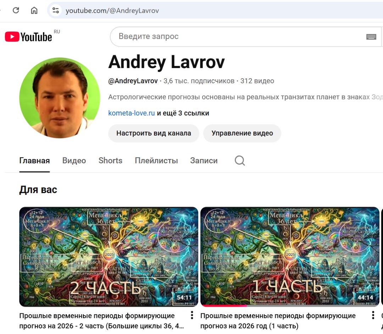Viewport: 383px width, 334px height.
Task: Open the on-screen keyboard in search box
Action: click(371, 37)
